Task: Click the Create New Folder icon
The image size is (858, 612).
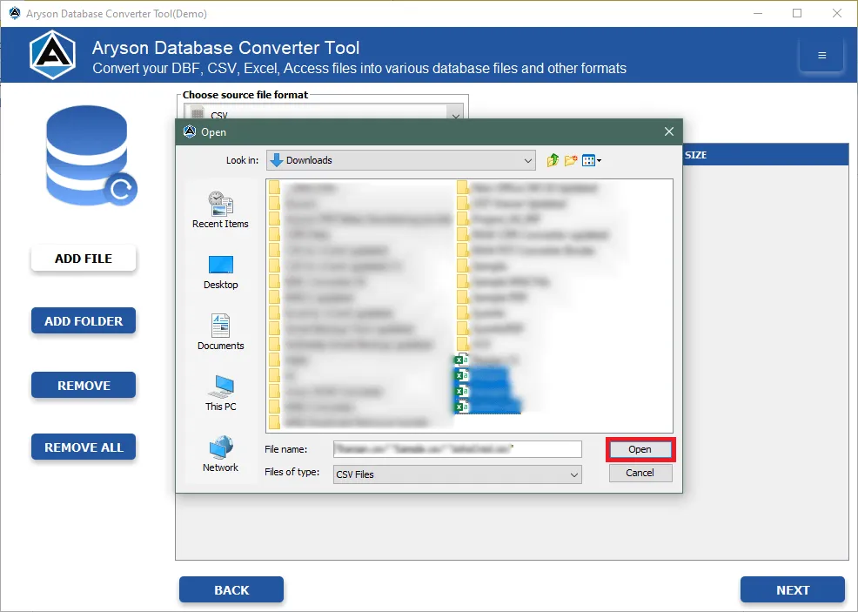Action: point(570,160)
